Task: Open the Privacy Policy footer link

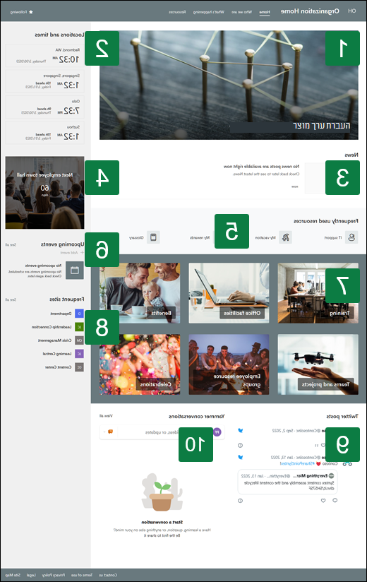Action: click(54, 575)
